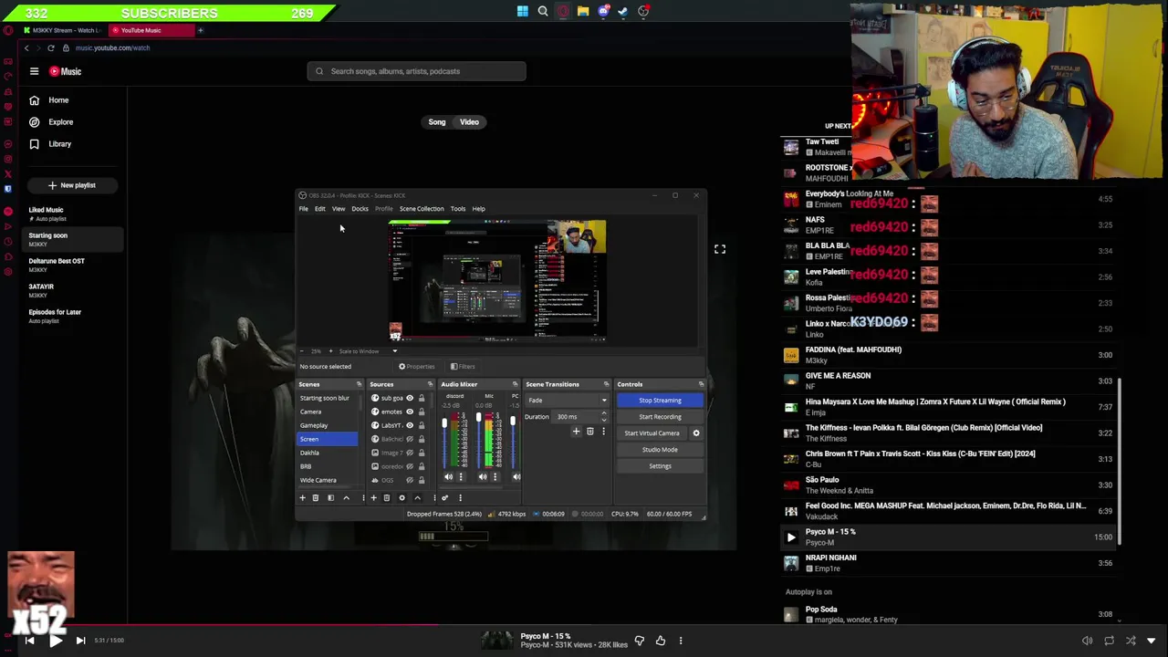Open volume control in player bar
Image resolution: width=1168 pixels, height=657 pixels.
(1087, 641)
